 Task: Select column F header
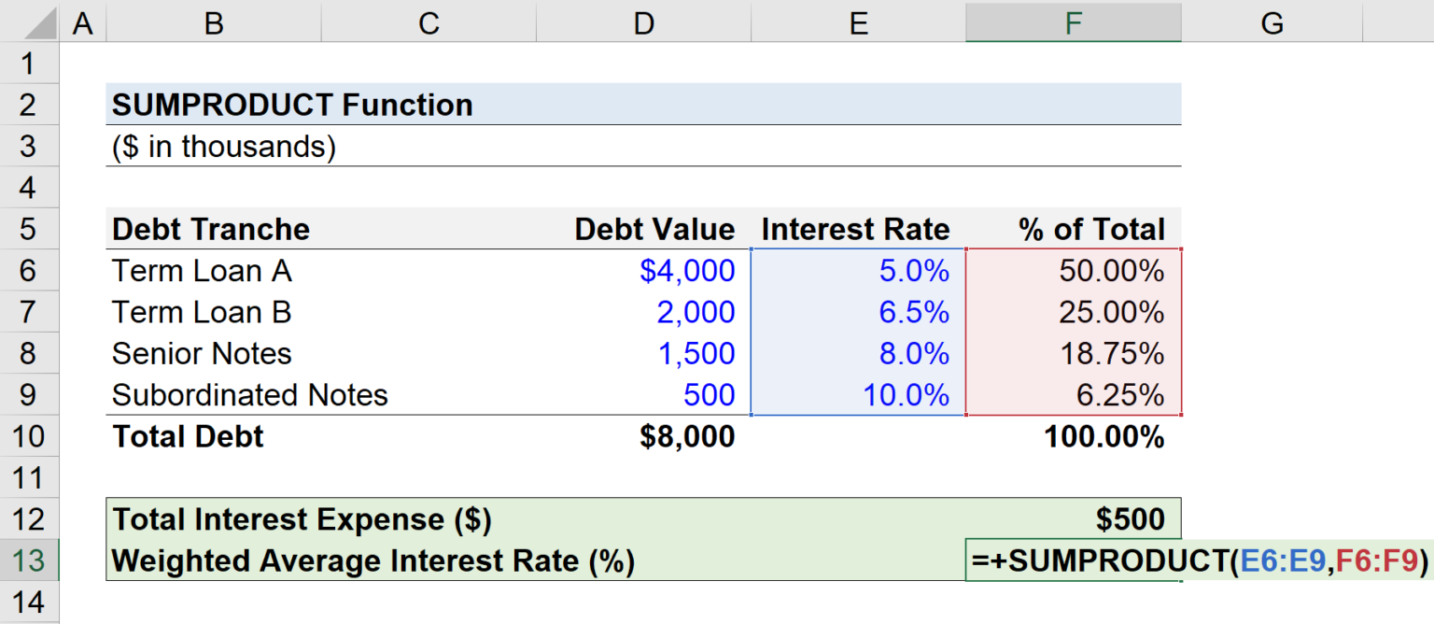[x=1073, y=22]
